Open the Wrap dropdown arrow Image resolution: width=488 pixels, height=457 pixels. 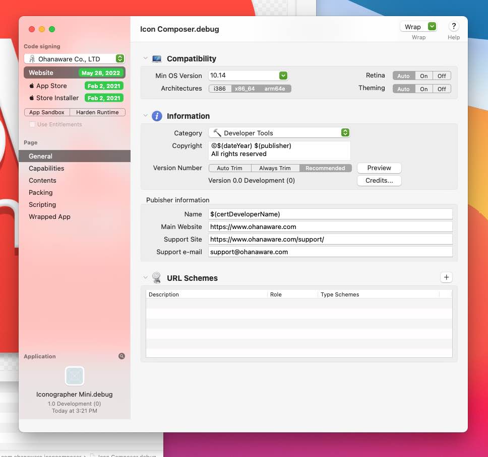[432, 26]
